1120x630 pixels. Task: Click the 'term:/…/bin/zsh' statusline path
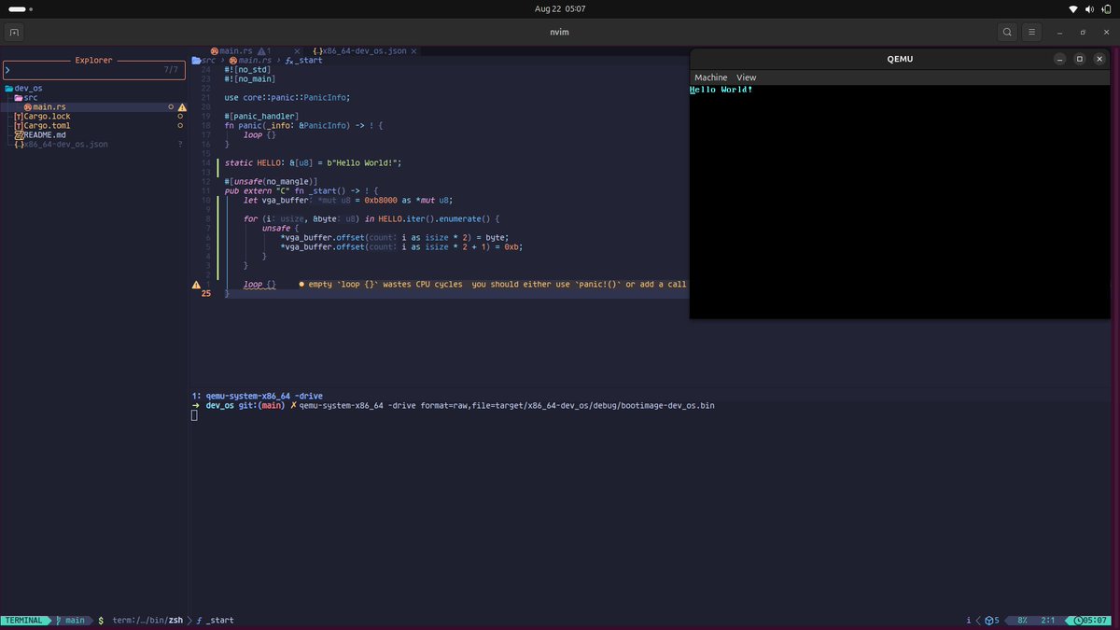point(147,620)
